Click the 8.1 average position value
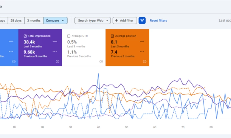 [x=114, y=42]
